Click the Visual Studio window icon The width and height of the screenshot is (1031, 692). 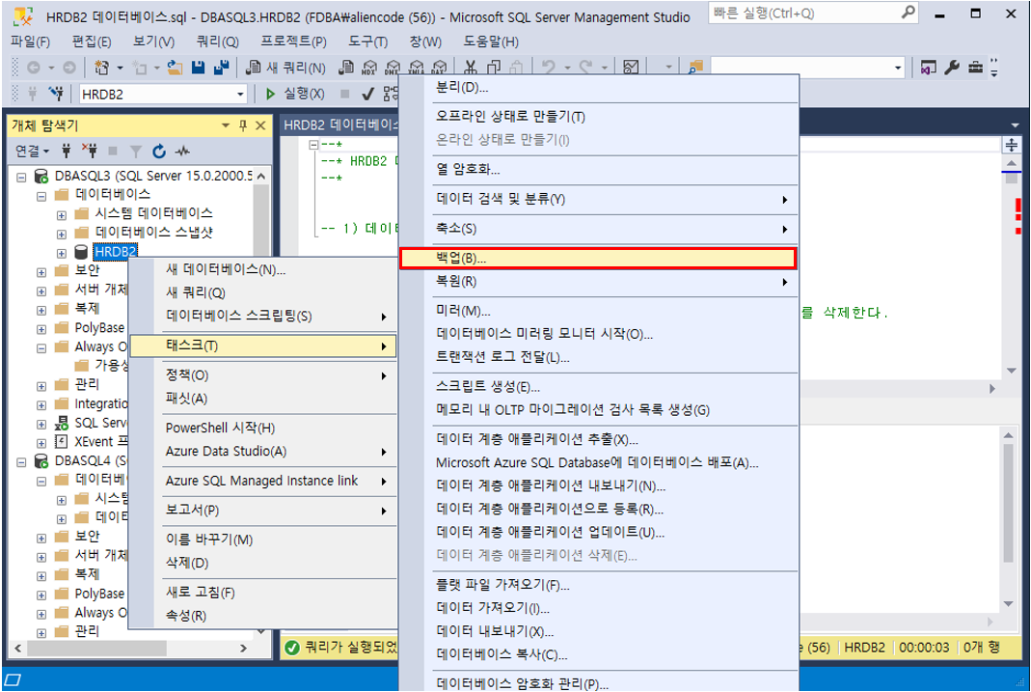[929, 68]
